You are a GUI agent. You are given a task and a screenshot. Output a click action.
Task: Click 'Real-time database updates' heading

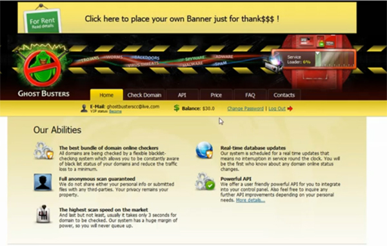253,148
